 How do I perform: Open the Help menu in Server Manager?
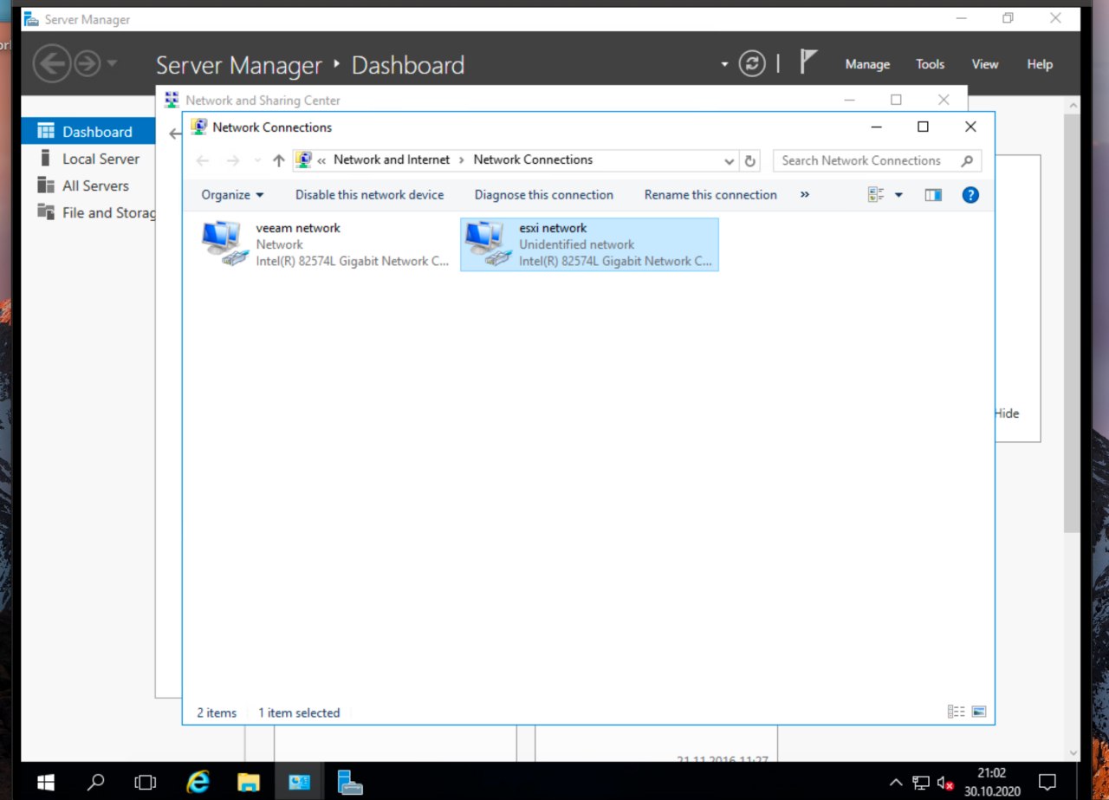[1040, 64]
